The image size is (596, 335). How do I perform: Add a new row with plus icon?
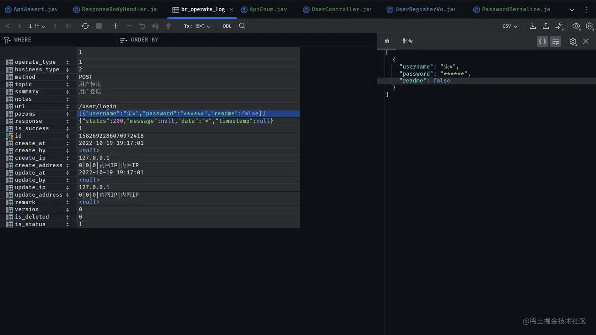[115, 26]
